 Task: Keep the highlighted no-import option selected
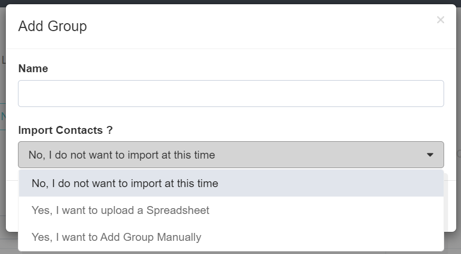125,183
